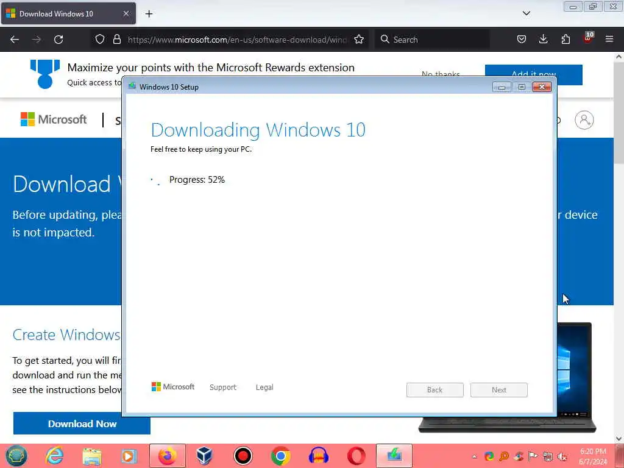The image size is (624, 468).
Task: Click the Back button in Setup
Action: click(x=434, y=390)
